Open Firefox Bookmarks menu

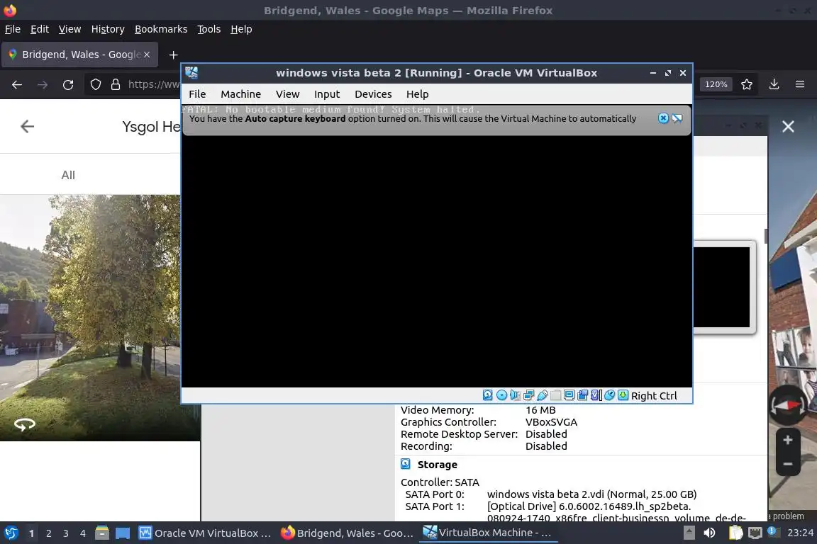pos(161,29)
